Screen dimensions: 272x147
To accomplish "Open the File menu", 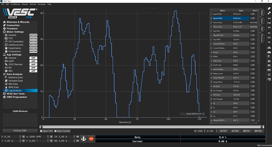I will point(3,4).
